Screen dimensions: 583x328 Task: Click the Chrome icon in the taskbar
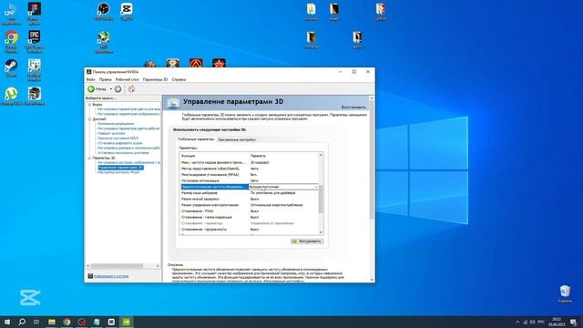click(x=66, y=322)
